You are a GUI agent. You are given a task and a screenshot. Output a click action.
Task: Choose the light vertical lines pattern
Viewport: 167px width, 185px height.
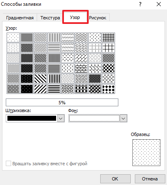coord(54,37)
